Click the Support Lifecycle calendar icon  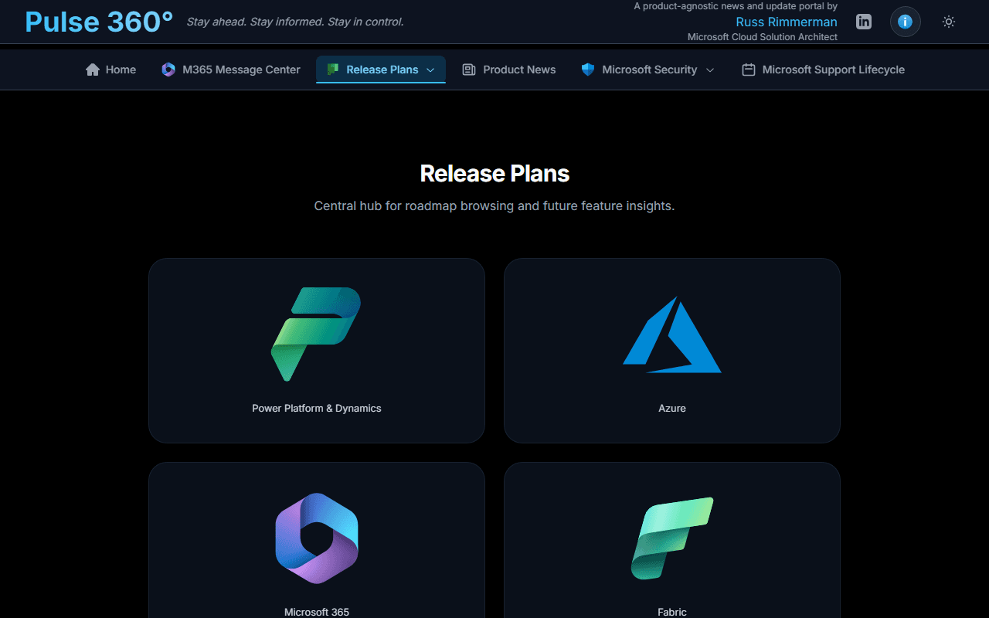pyautogui.click(x=748, y=70)
